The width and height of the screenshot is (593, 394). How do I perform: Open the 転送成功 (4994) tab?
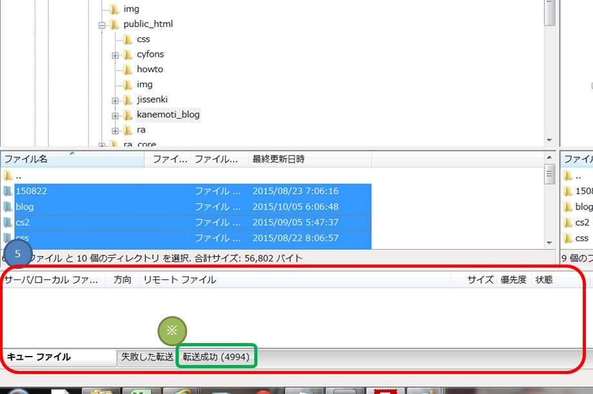point(216,357)
